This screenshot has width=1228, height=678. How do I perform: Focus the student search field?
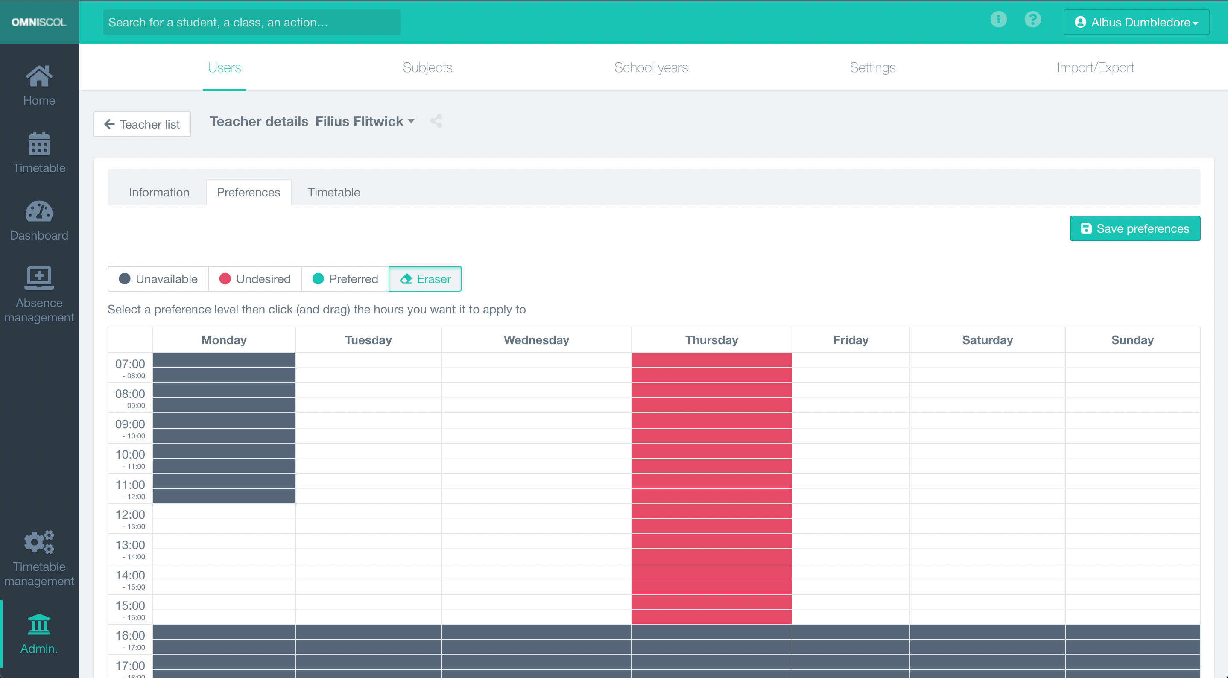tap(251, 22)
